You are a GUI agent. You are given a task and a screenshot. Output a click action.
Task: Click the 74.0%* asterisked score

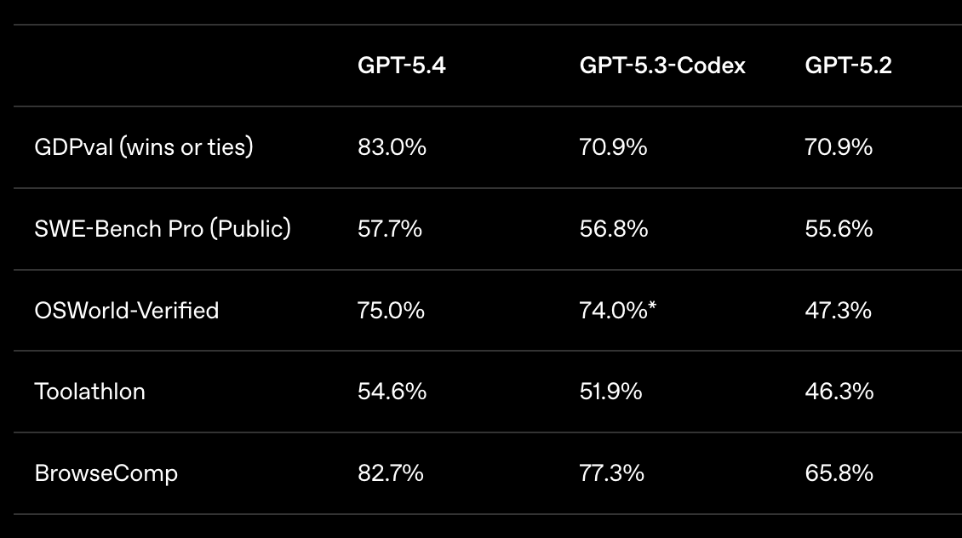click(x=617, y=310)
